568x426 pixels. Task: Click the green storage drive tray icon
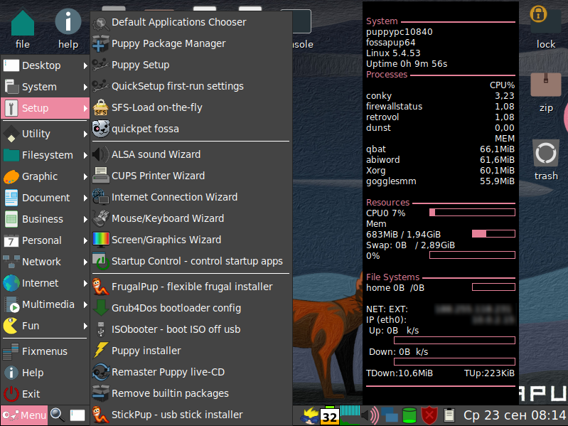[x=409, y=415]
